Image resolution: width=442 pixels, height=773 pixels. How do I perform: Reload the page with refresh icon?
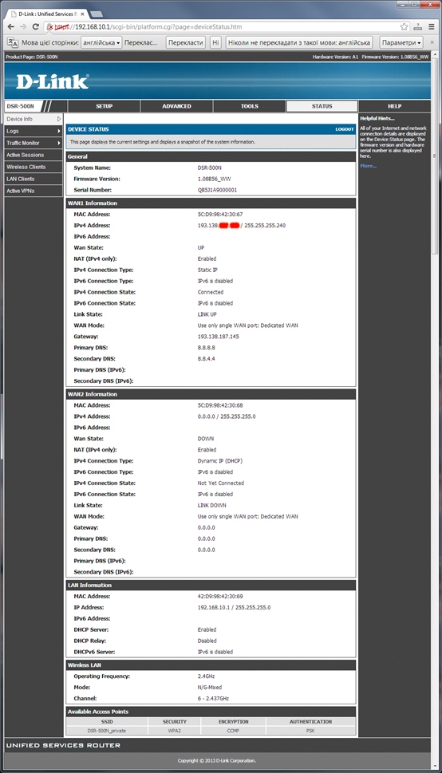[36, 26]
